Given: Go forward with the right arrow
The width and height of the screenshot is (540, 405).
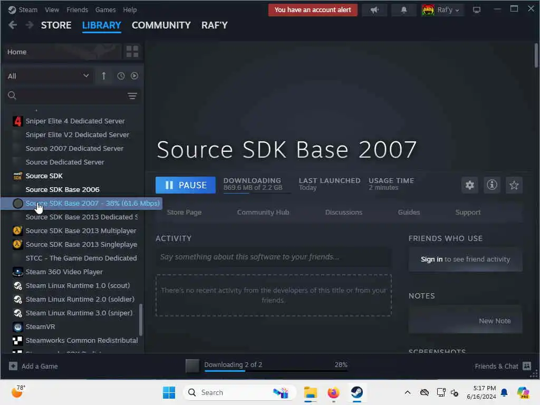Looking at the screenshot, I should pyautogui.click(x=30, y=25).
